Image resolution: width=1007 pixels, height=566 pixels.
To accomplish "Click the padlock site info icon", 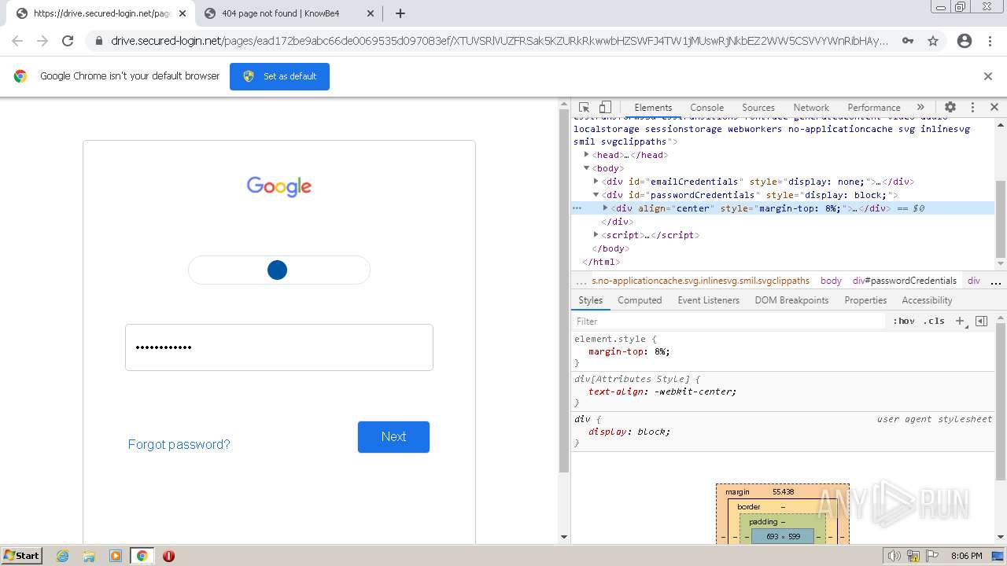I will coord(98,41).
